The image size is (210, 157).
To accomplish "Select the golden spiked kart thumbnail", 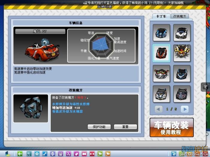I will point(182,53).
